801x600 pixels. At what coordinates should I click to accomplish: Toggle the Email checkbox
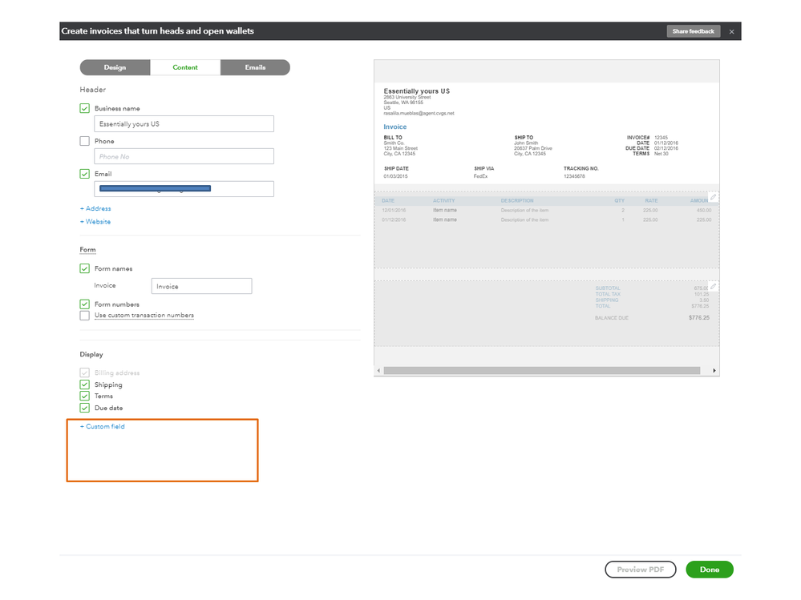click(x=85, y=174)
